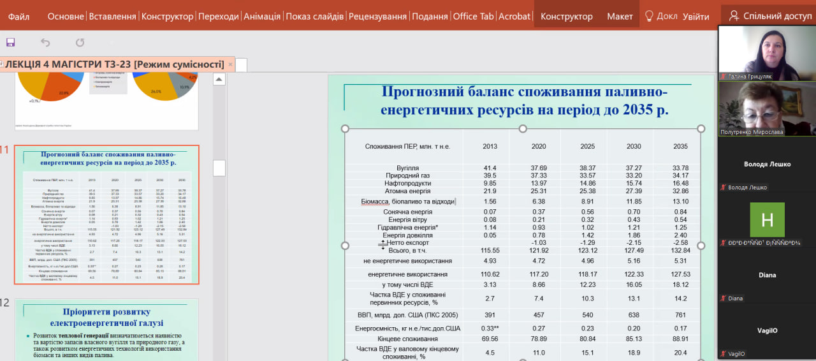Click the Redo/Repeat arrow icon

coord(80,43)
